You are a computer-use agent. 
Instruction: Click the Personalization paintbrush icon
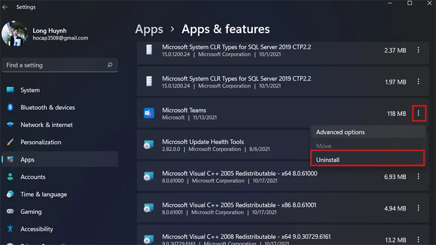(x=10, y=142)
